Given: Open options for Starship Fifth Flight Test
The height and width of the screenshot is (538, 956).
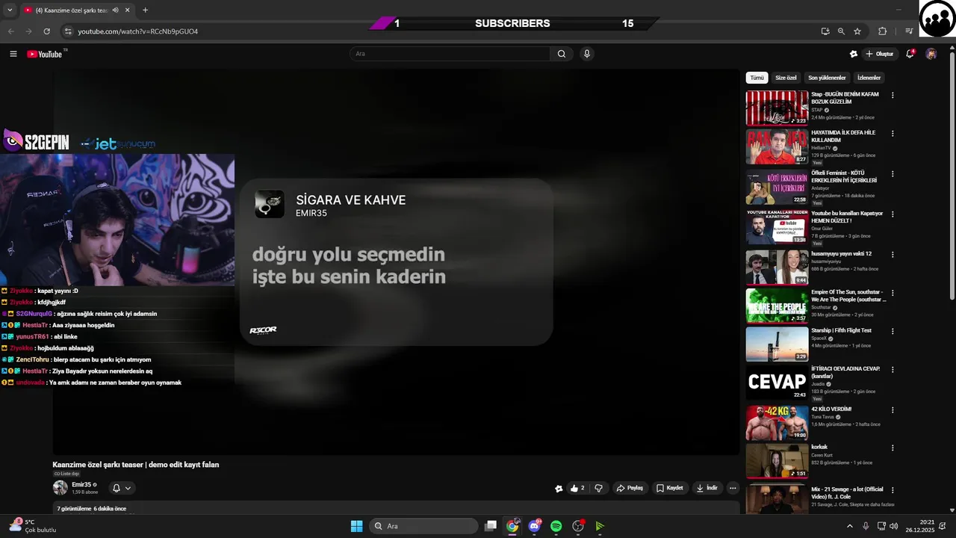Looking at the screenshot, I should 892,330.
